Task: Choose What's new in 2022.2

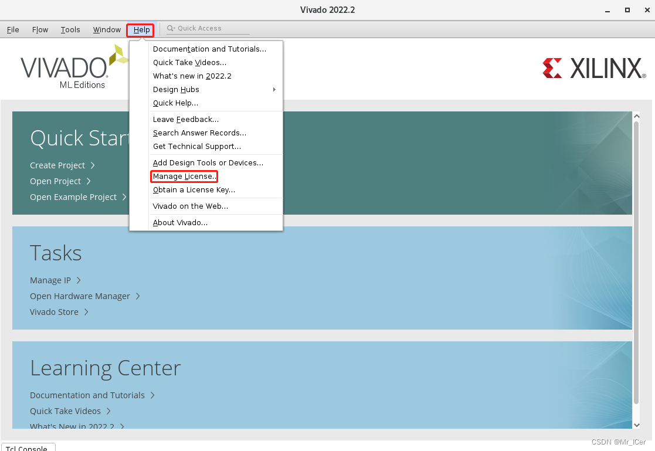Action: pyautogui.click(x=192, y=76)
